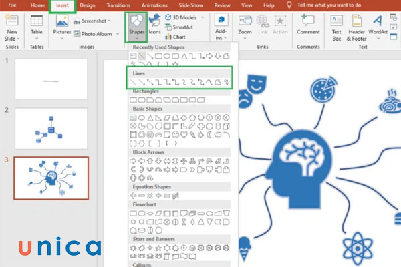Select the 4-point Star under Stars and Banners
Image resolution: width=401 pixels, height=267 pixels.
(150, 248)
